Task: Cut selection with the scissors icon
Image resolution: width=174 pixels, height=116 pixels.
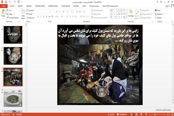Action: 7,10
